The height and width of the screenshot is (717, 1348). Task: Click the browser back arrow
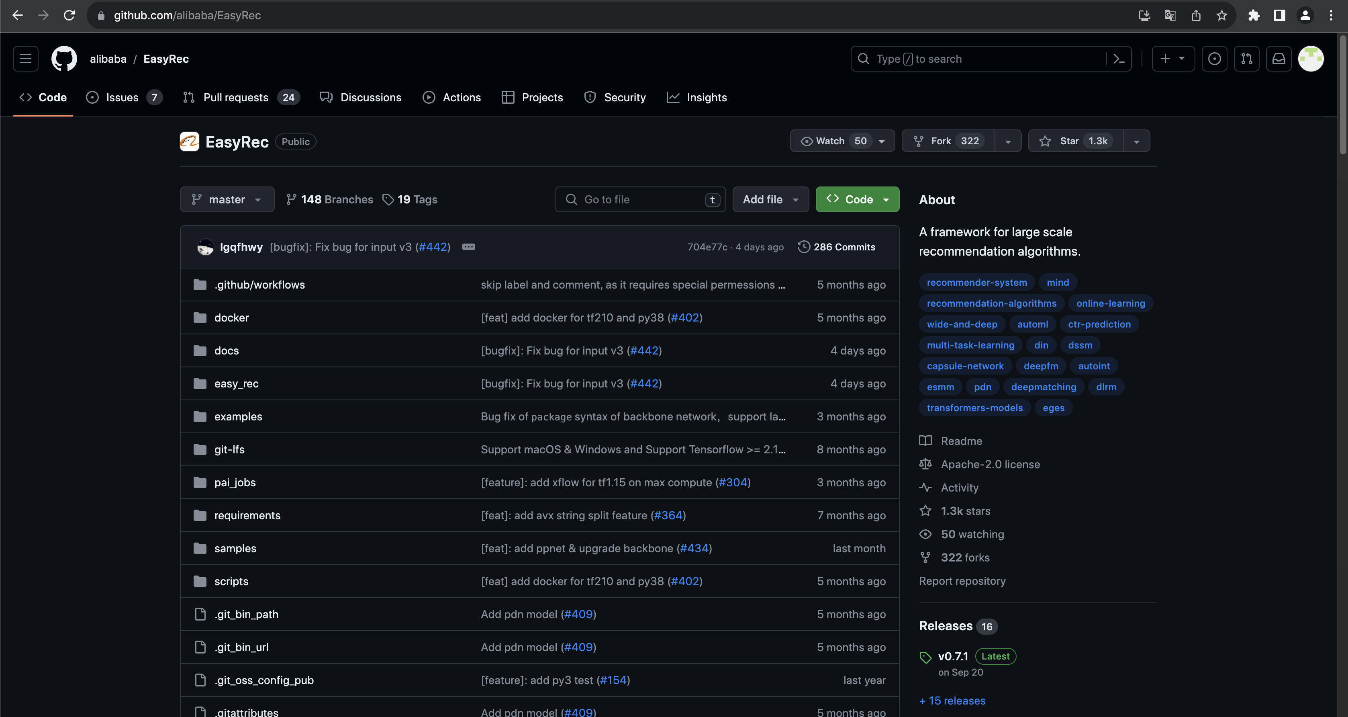point(18,15)
